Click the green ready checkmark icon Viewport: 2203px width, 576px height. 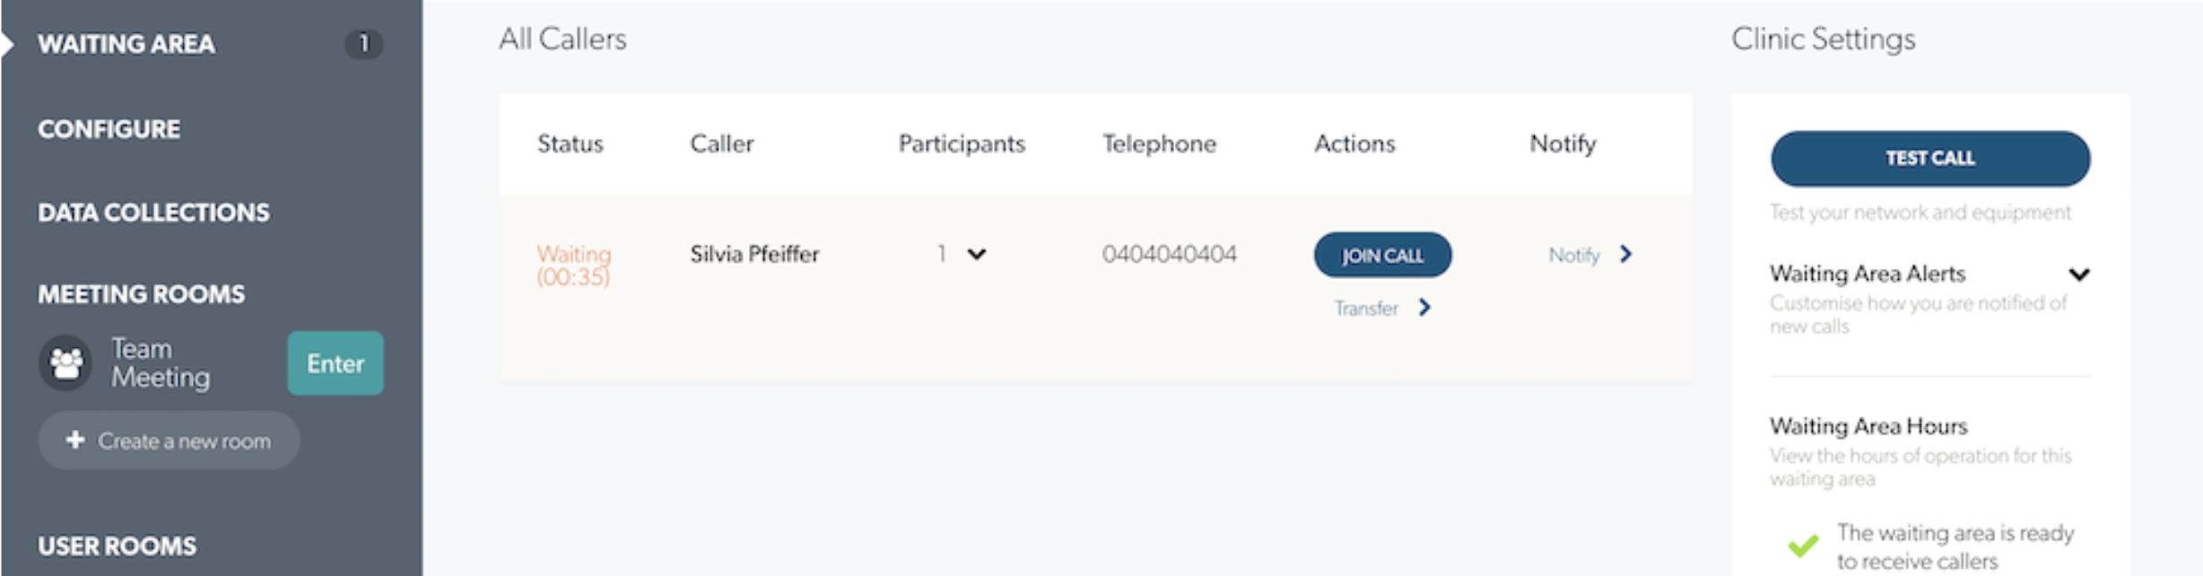click(x=1802, y=545)
